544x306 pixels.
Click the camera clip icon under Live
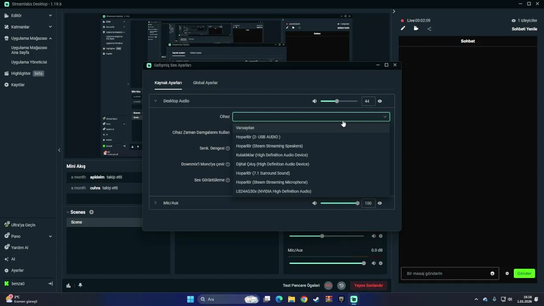pos(416,28)
